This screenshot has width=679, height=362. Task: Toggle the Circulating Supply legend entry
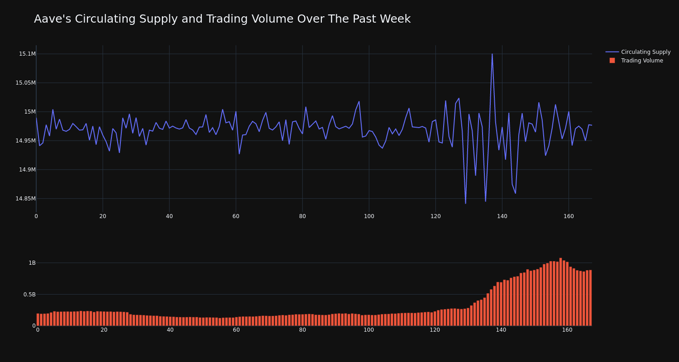pos(638,52)
